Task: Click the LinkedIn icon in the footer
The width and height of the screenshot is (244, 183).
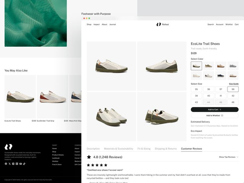Action: pos(17,163)
